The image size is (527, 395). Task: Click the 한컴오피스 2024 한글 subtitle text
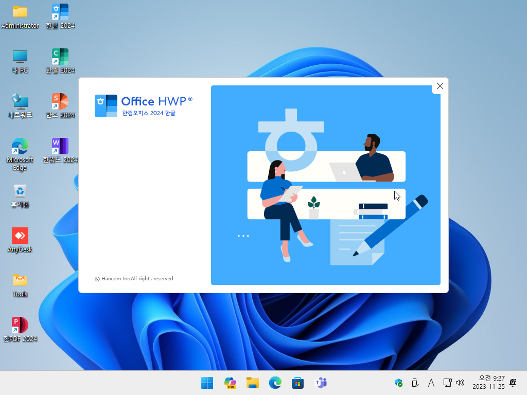point(149,113)
